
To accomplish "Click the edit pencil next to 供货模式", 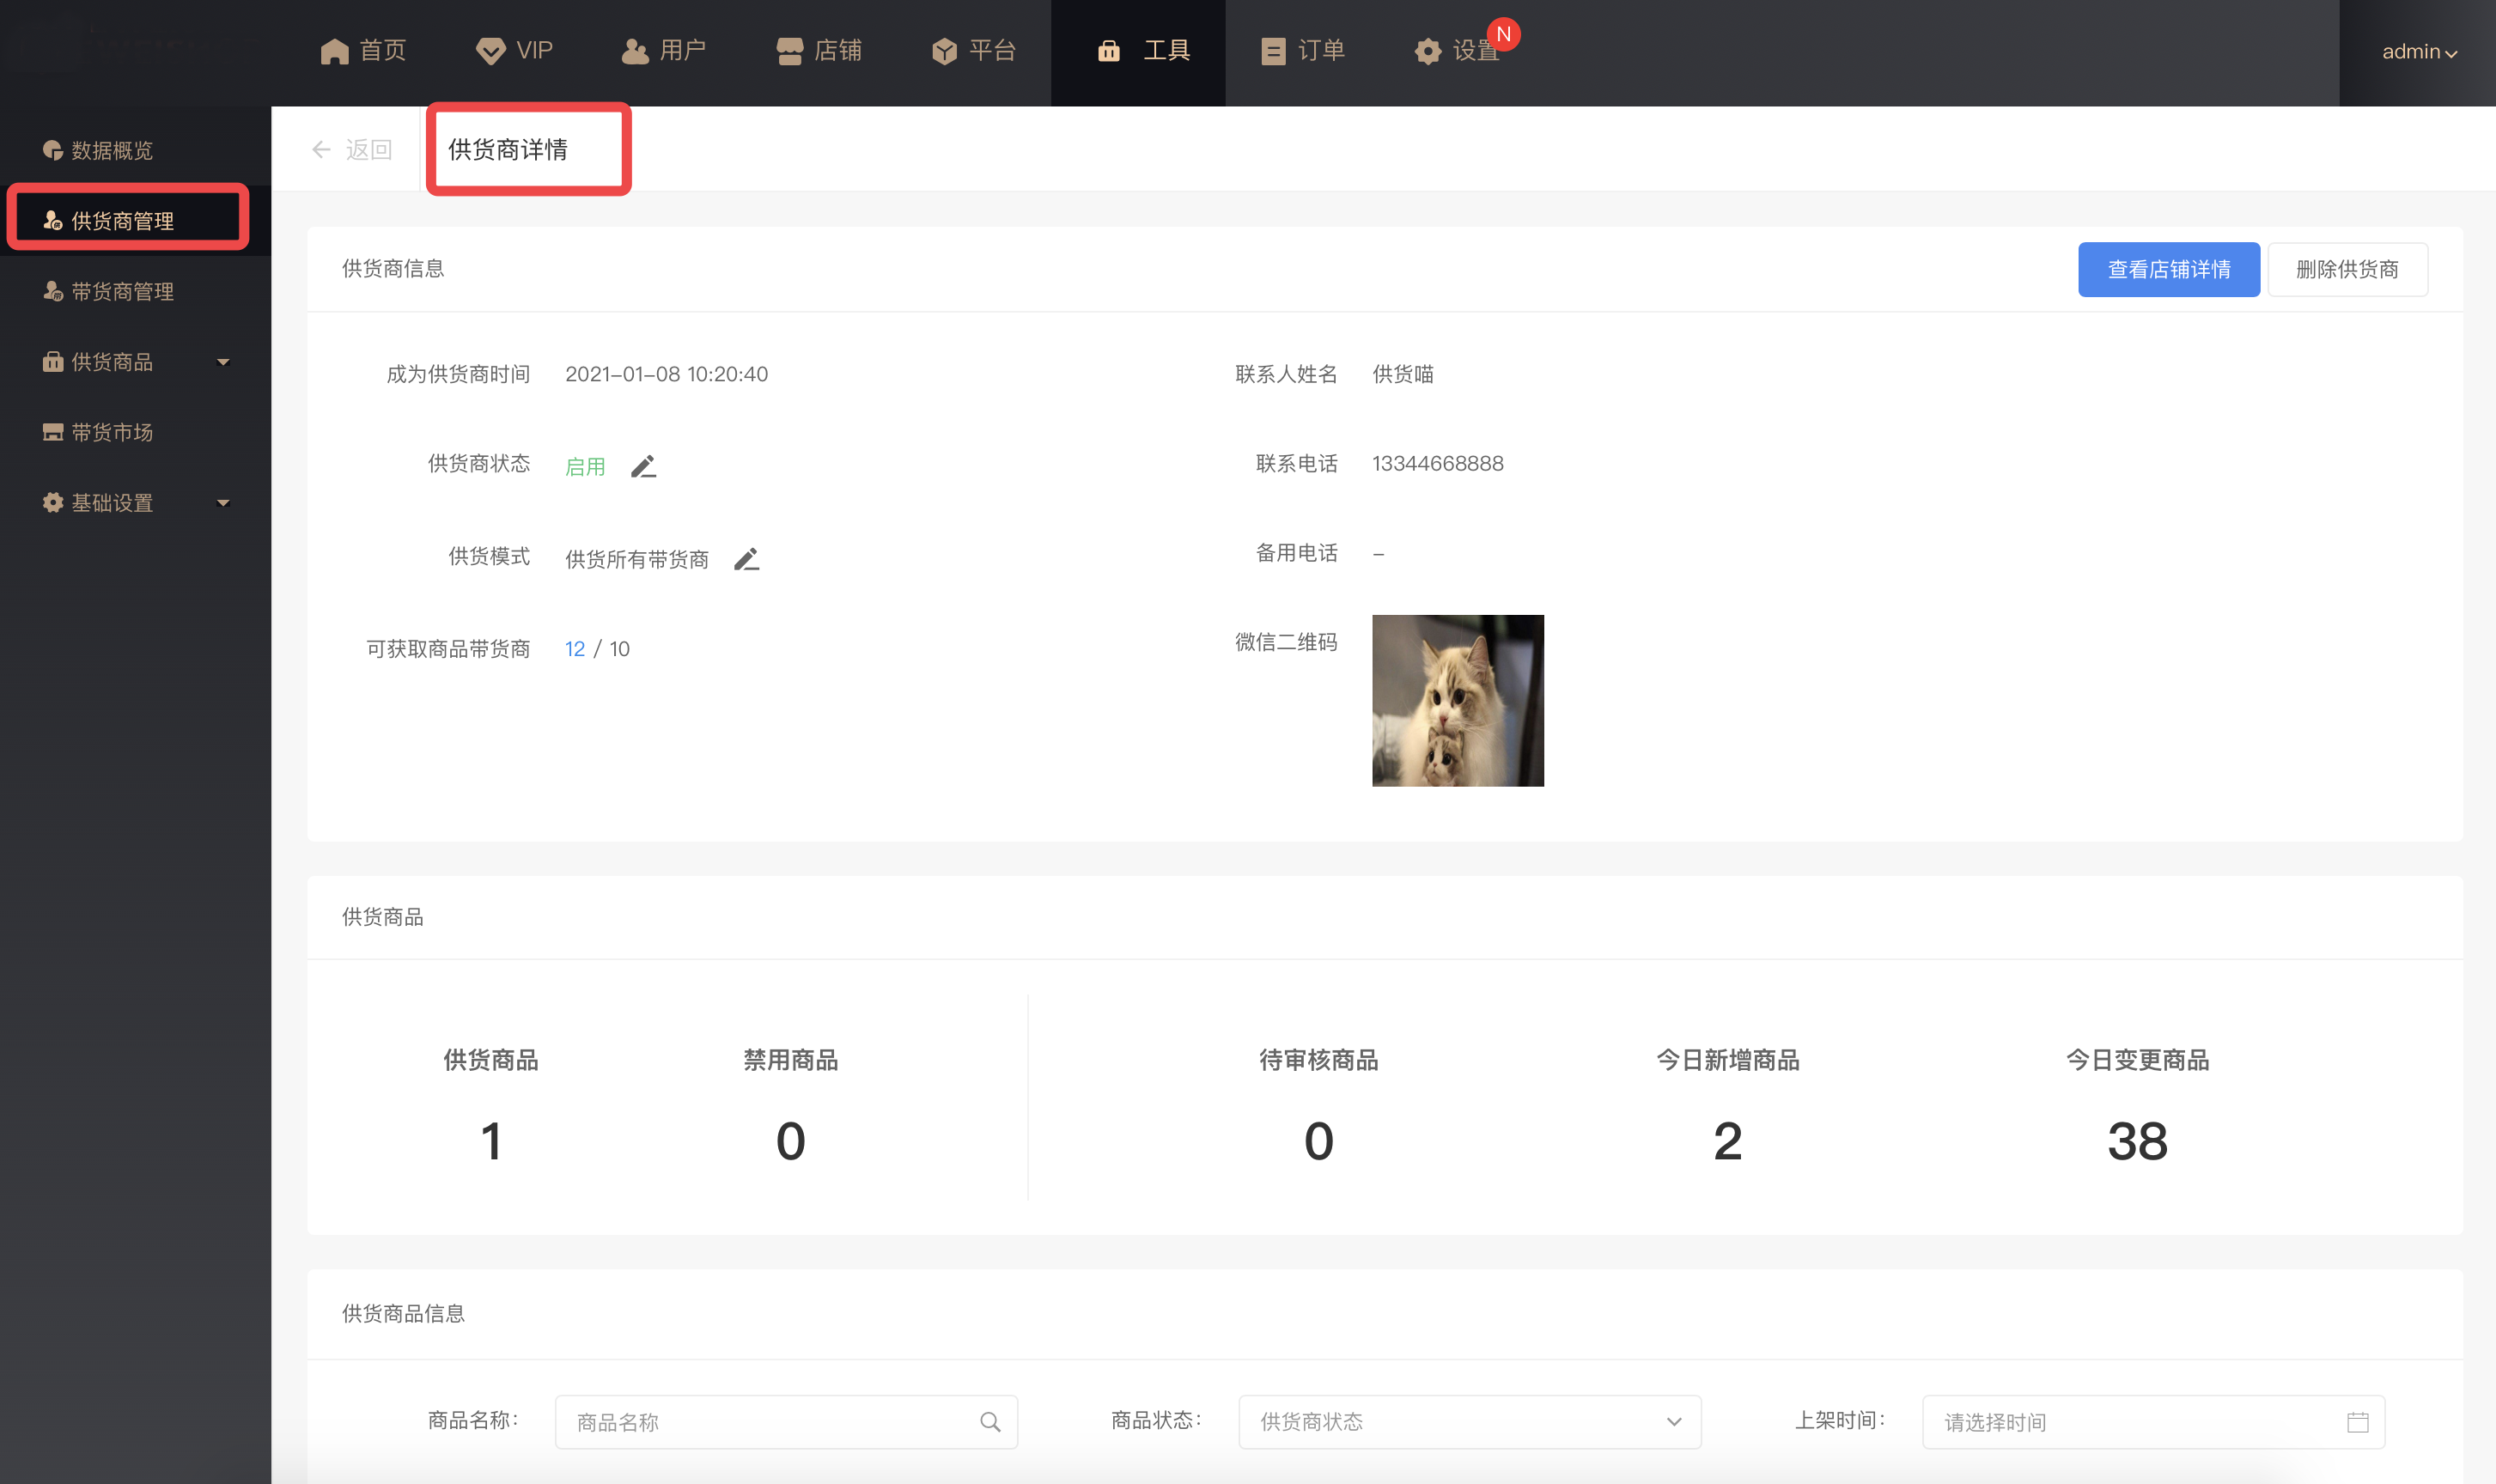I will point(746,559).
